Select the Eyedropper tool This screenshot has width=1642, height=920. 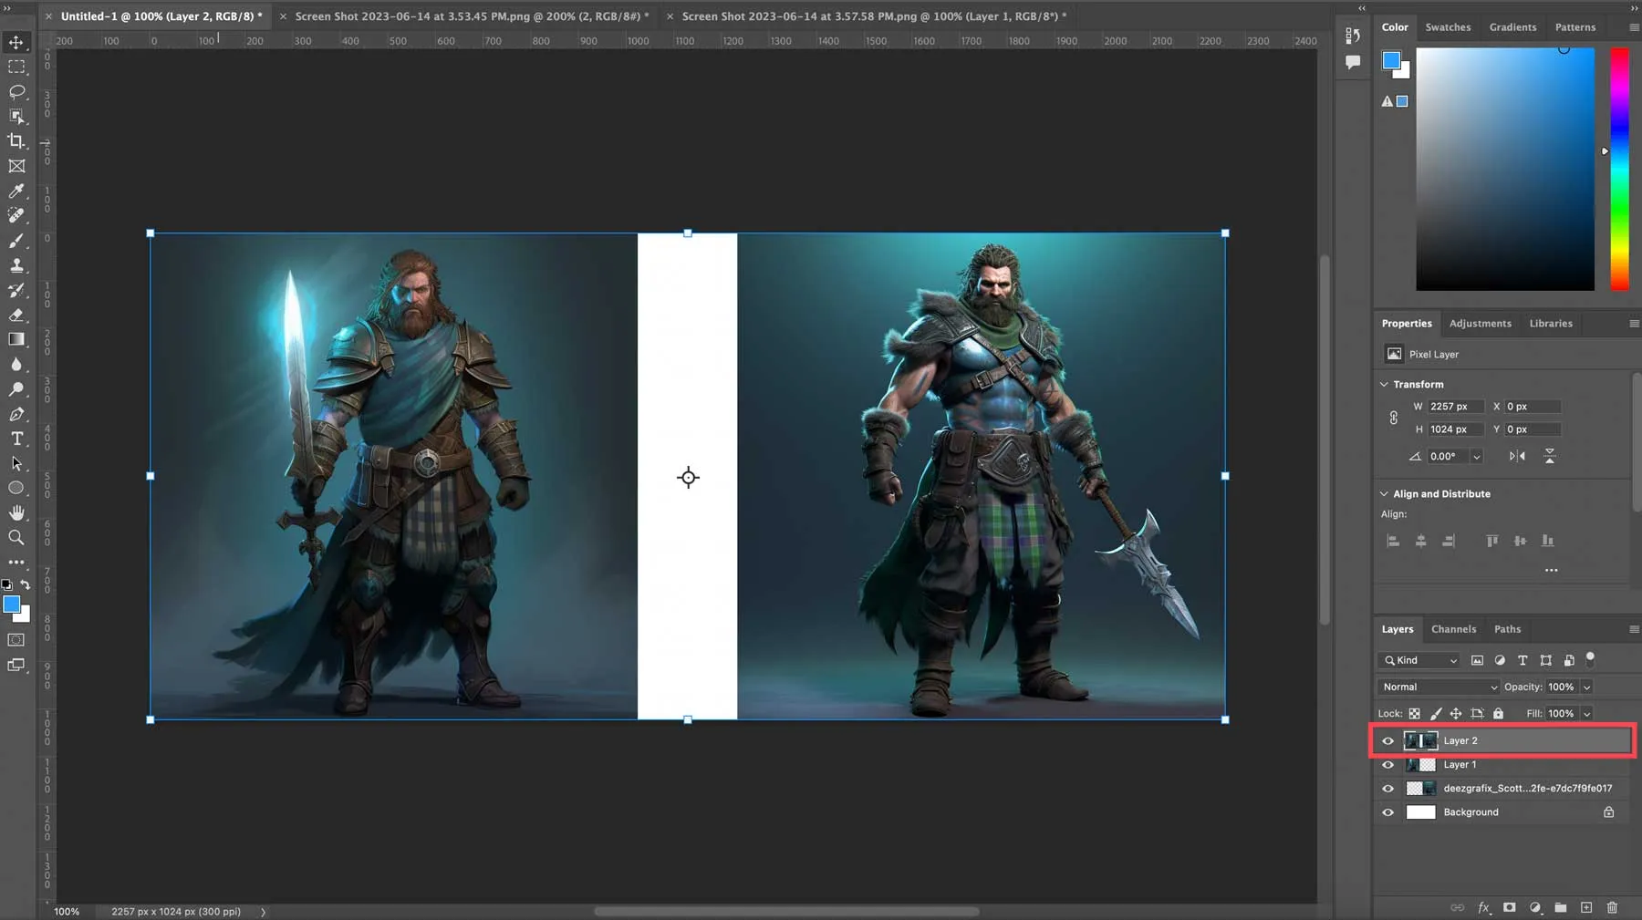[x=16, y=191]
